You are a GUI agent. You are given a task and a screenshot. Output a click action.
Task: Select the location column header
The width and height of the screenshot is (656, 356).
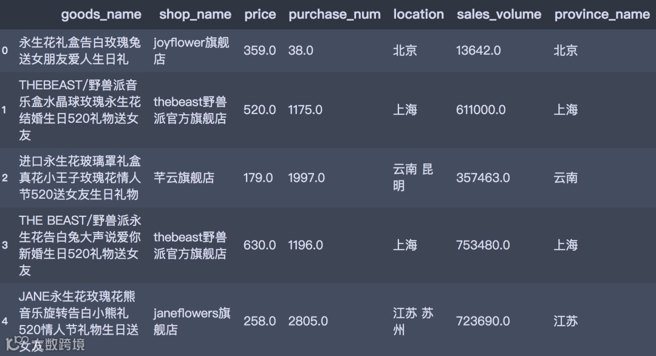419,15
